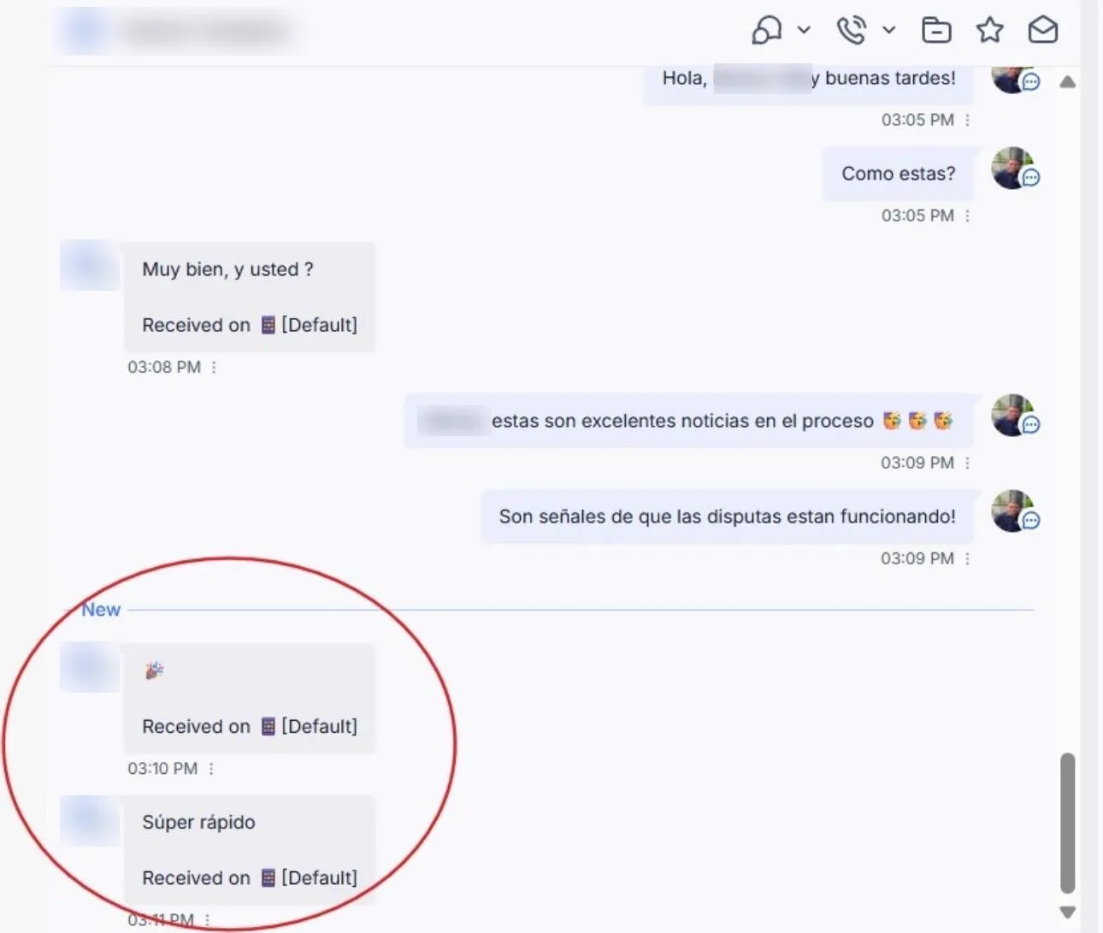Select 'Muy bien, y usted ?' message text

227,270
